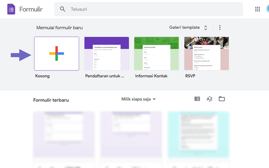269x168 pixels.
Task: Switch to list view icon
Action: pyautogui.click(x=197, y=99)
